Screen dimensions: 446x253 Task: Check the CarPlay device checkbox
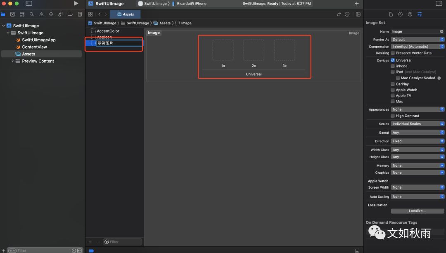393,84
